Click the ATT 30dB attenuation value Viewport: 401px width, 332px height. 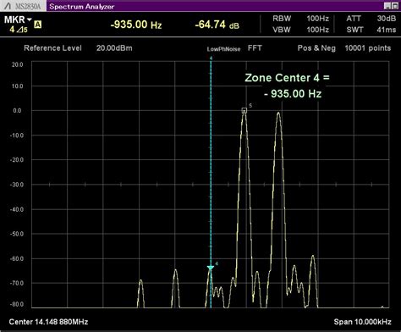(371, 19)
